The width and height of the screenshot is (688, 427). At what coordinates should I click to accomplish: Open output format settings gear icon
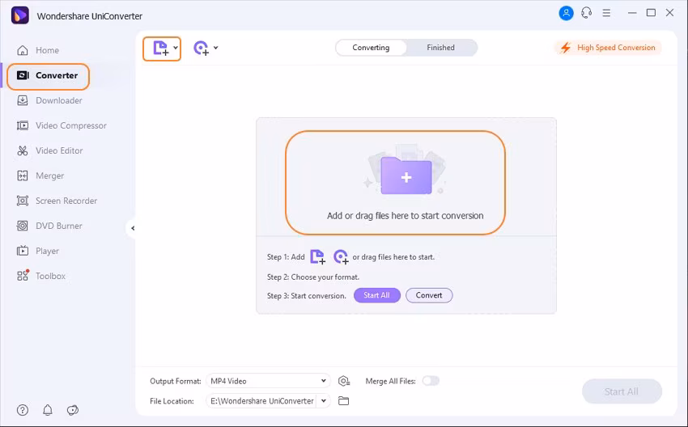click(344, 381)
